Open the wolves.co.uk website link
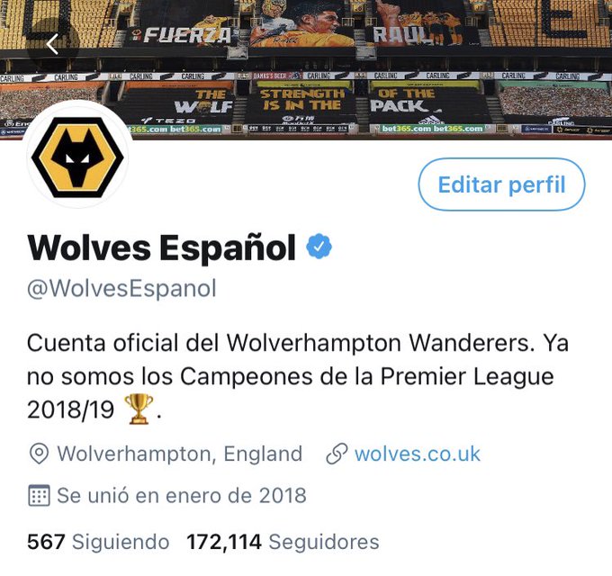This screenshot has height=576, width=612. click(x=418, y=454)
